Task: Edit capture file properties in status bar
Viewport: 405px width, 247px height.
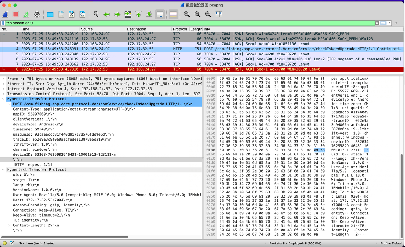Action: pos(12,243)
